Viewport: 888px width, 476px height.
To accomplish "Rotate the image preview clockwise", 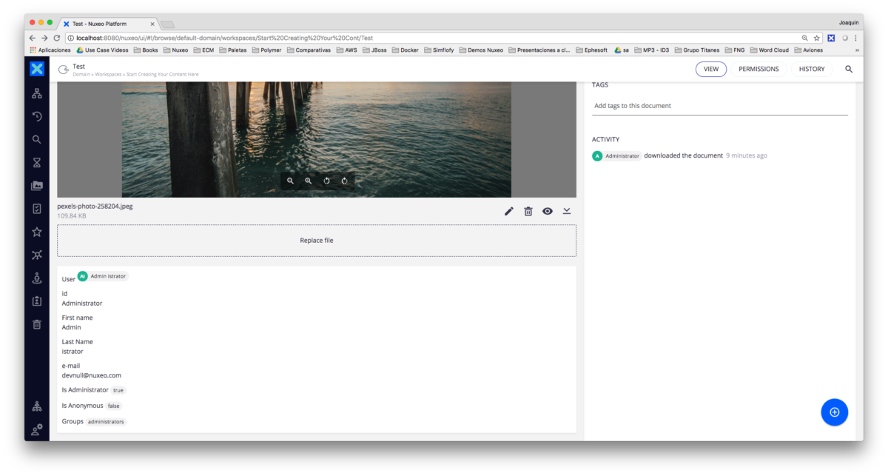I will [x=345, y=181].
